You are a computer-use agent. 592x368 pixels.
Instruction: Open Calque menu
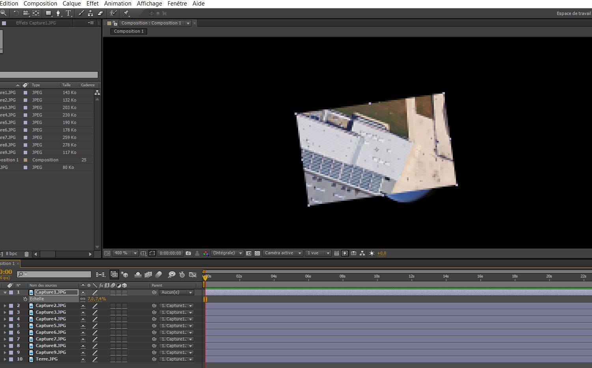72,4
